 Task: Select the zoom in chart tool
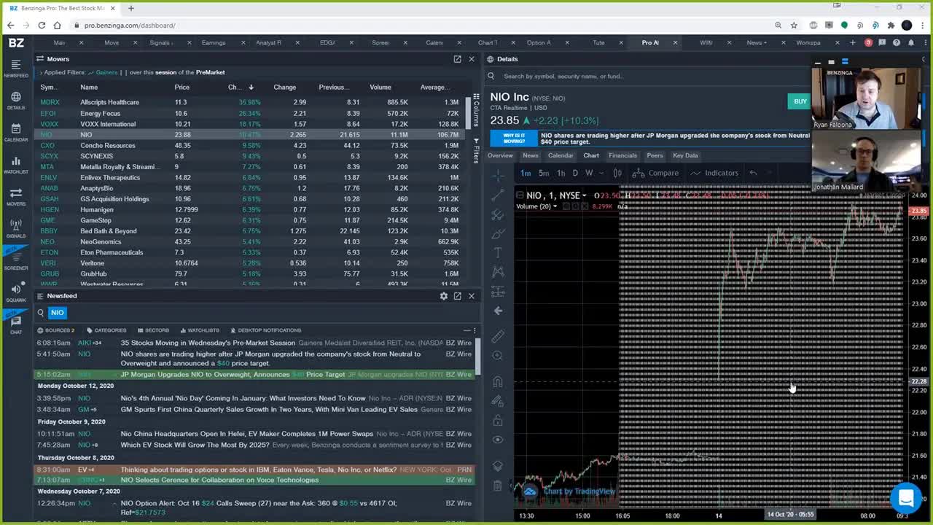(x=498, y=356)
